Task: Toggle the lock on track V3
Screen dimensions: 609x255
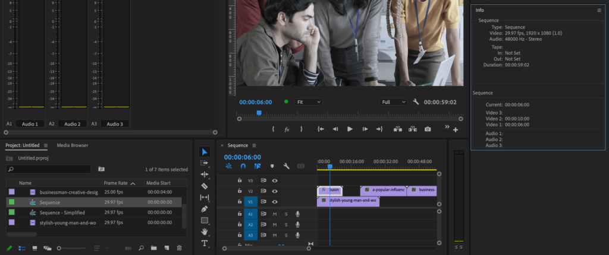Action: click(x=240, y=180)
